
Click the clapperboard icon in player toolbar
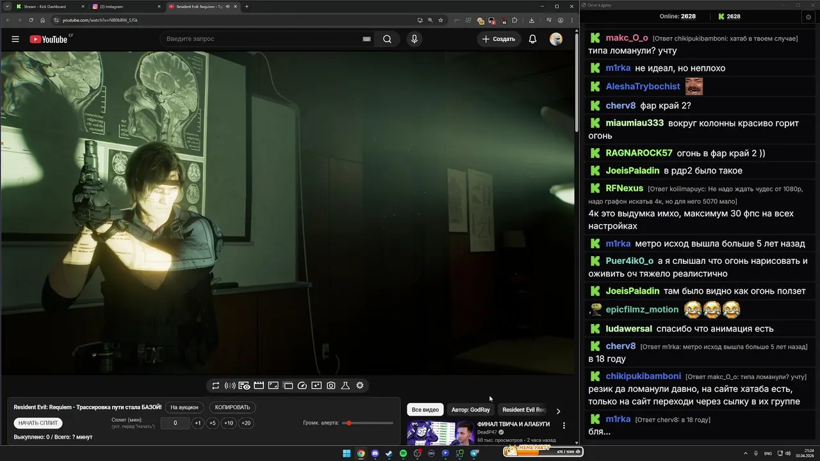[259, 385]
